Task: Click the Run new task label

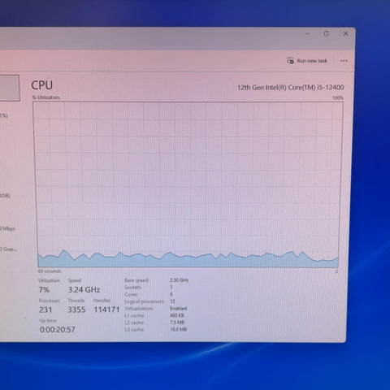Action: click(x=312, y=61)
